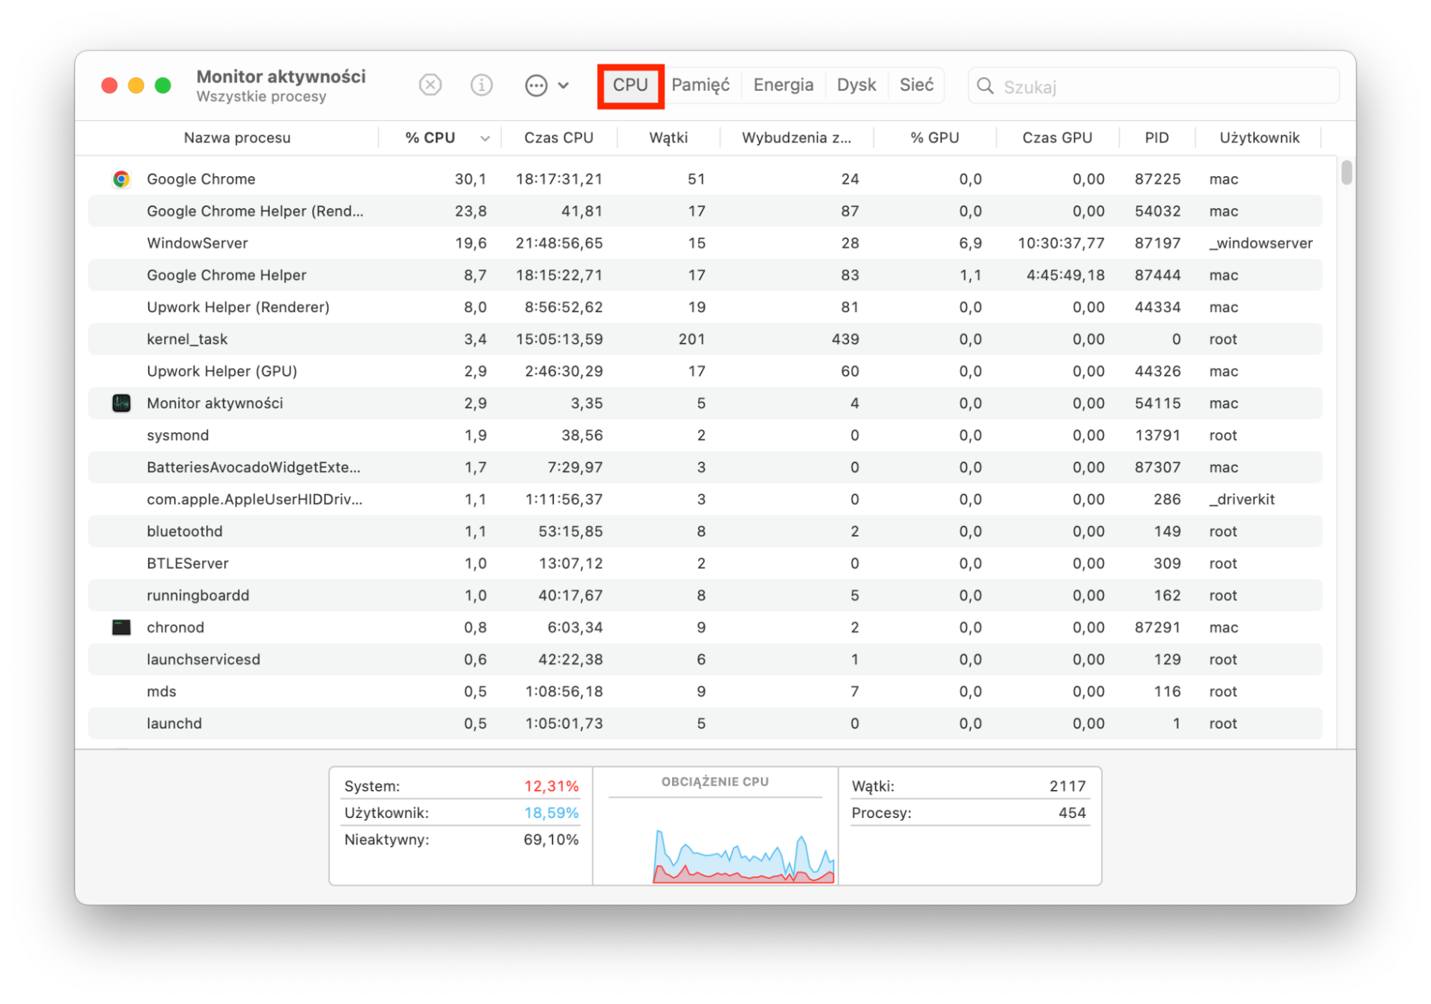Click the Użytkownik 18,59% value
The height and width of the screenshot is (1004, 1431).
(x=550, y=813)
